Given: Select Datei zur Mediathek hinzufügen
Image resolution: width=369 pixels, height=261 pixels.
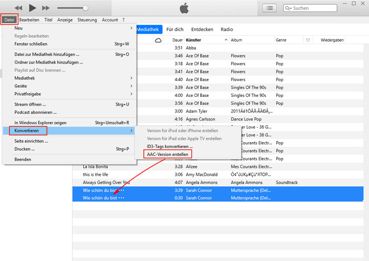Looking at the screenshot, I should [x=70, y=54].
